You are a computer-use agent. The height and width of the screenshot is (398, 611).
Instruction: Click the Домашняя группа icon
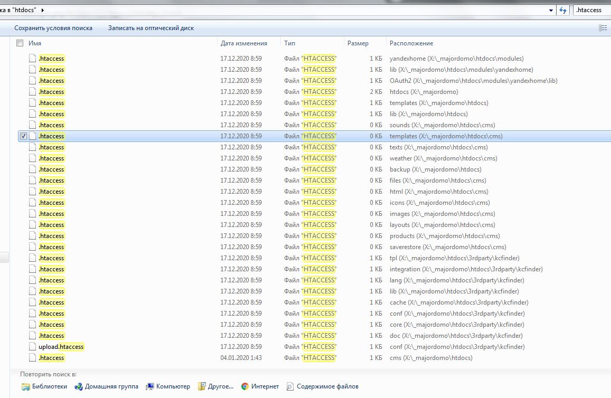click(79, 386)
